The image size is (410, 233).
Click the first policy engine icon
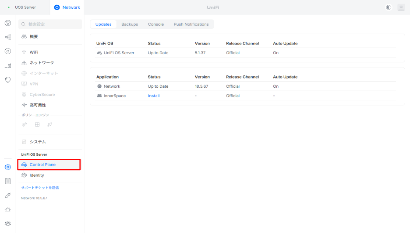point(25,124)
